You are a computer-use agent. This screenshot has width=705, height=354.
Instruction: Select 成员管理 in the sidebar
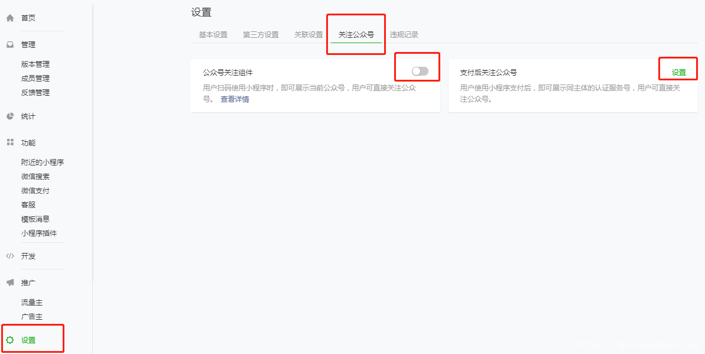pos(35,79)
